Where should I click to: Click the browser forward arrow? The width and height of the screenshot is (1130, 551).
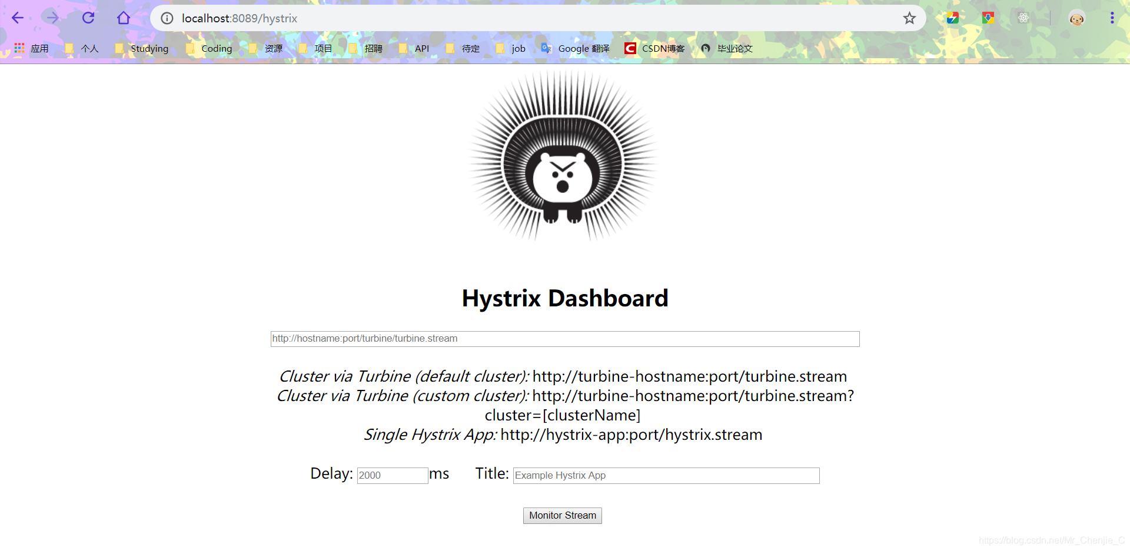(53, 18)
